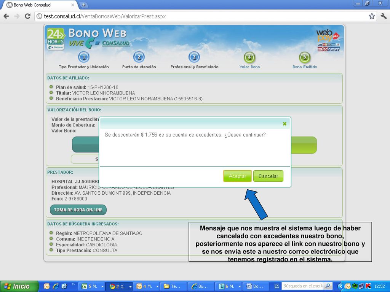Open the Excel taskbar group 5 M.

click(92, 286)
